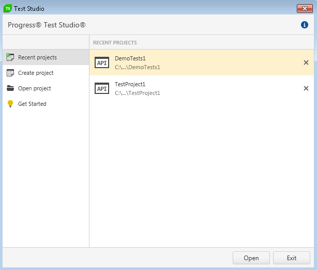The height and width of the screenshot is (270, 317).
Task: Click the Get Started lightbulb icon
Action: (10, 104)
